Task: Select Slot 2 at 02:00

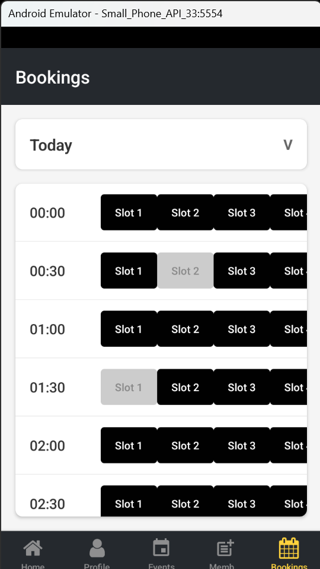Action: (x=185, y=445)
